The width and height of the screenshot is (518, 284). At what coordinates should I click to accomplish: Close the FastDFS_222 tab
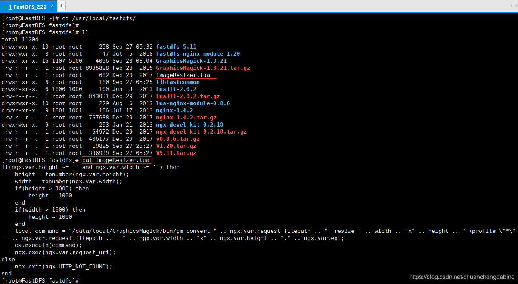[52, 6]
